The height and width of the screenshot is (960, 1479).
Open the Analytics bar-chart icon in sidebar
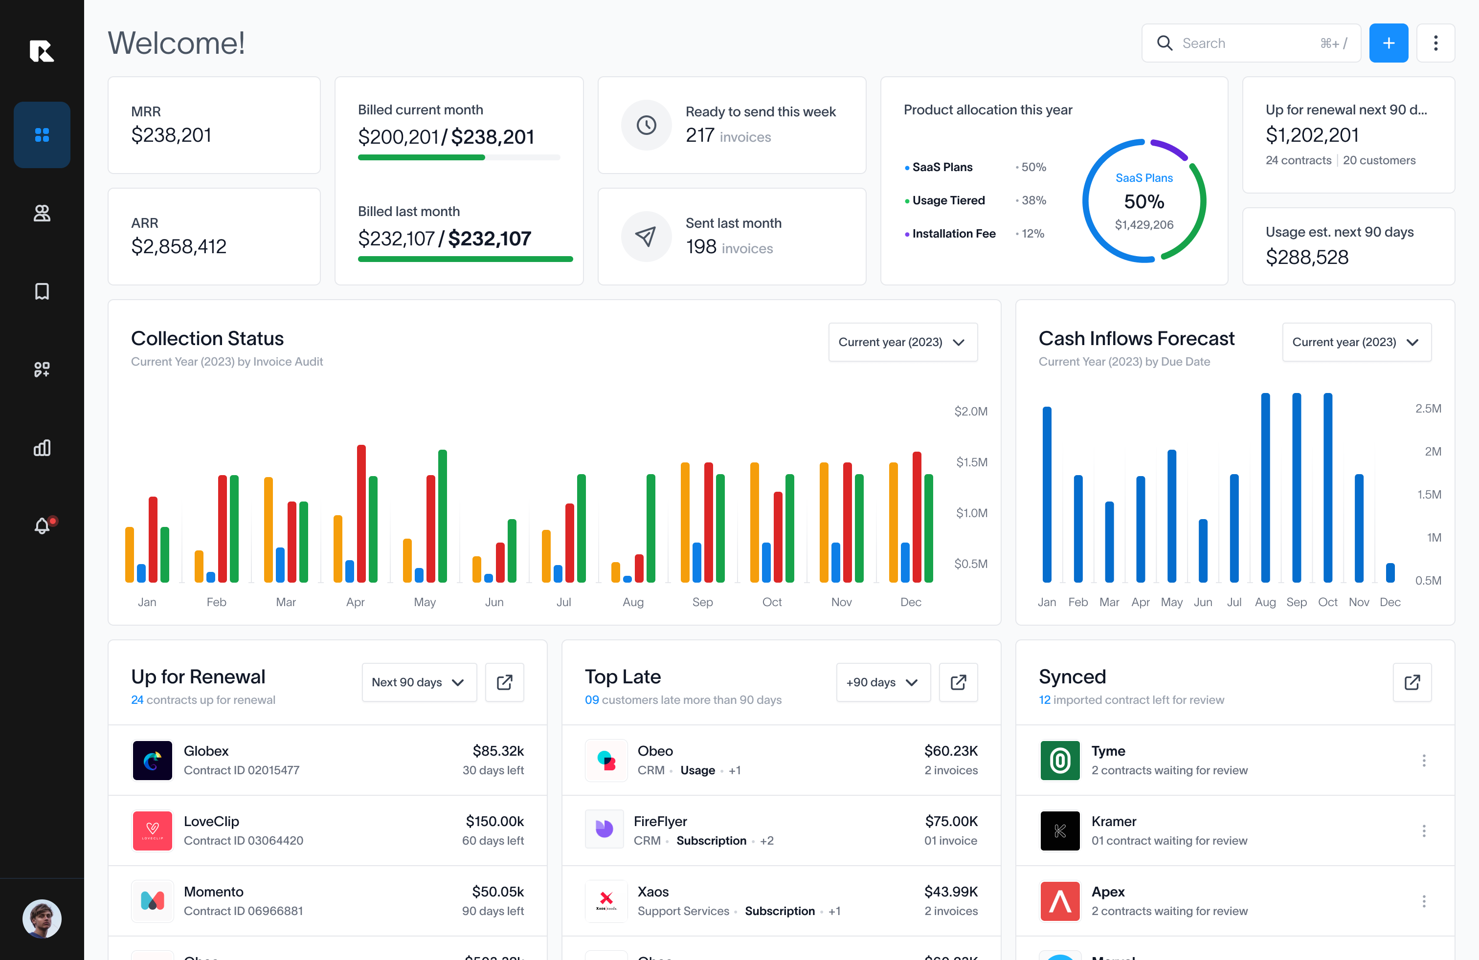[42, 448]
